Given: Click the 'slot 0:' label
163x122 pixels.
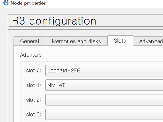Looking at the screenshot, I should 34,70.
